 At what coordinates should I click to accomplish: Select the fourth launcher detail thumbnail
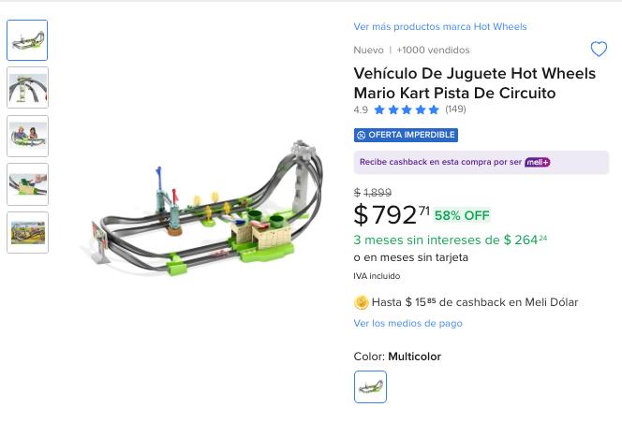27,184
